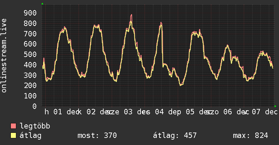Click the x-axis date label 02

coord(91,112)
